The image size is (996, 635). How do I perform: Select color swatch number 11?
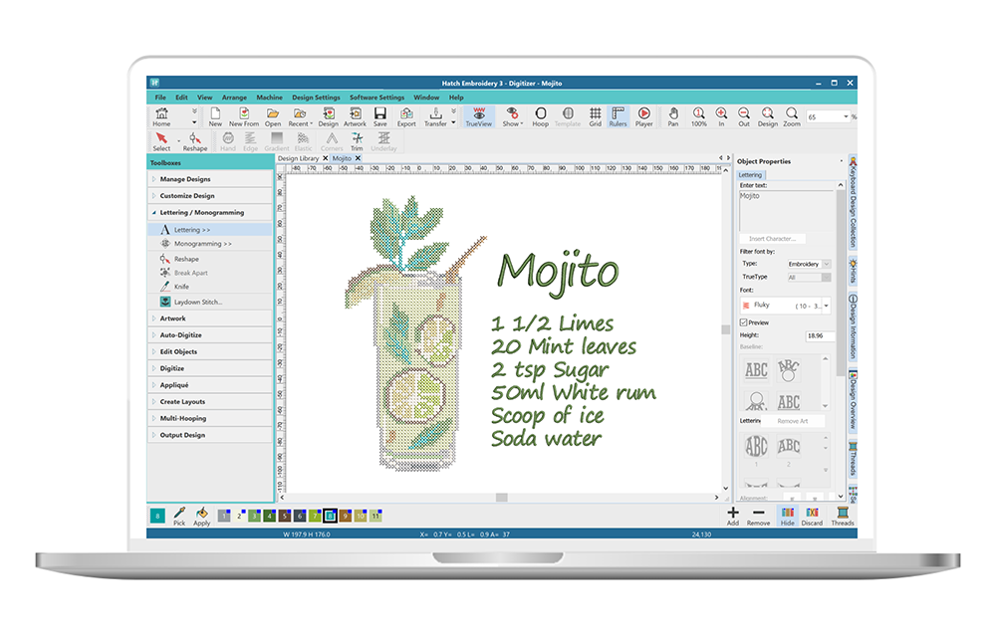point(375,516)
